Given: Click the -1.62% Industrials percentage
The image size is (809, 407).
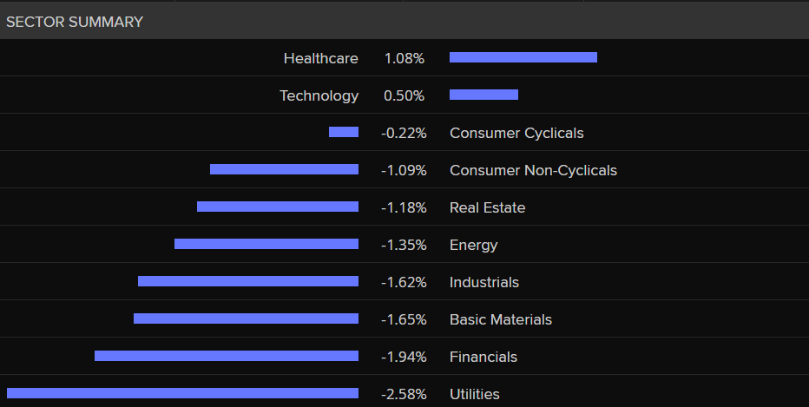Looking at the screenshot, I should (404, 282).
